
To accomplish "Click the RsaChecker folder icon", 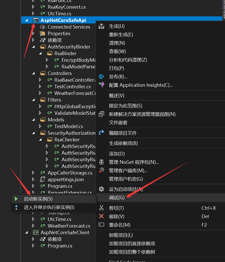I will pyautogui.click(x=50, y=140).
